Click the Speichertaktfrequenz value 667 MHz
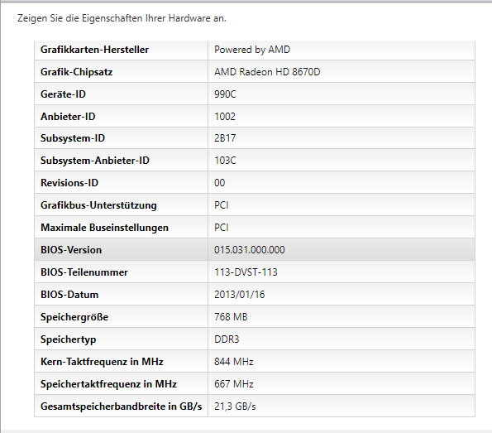This screenshot has width=492, height=433. [234, 384]
